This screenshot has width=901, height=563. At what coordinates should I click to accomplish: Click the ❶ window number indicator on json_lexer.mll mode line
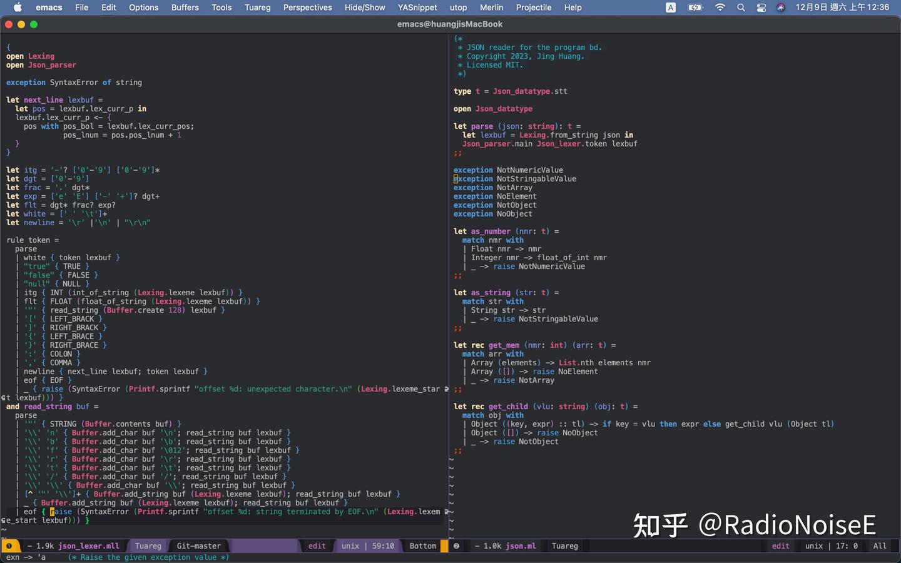[x=10, y=546]
